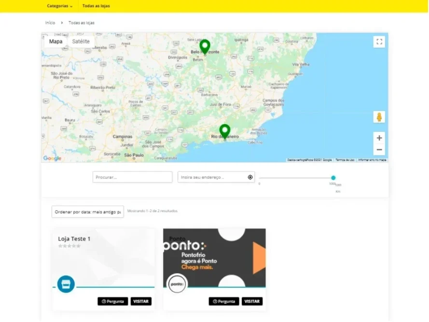Go to Início breadcrumb
Image resolution: width=429 pixels, height=322 pixels.
coord(50,23)
